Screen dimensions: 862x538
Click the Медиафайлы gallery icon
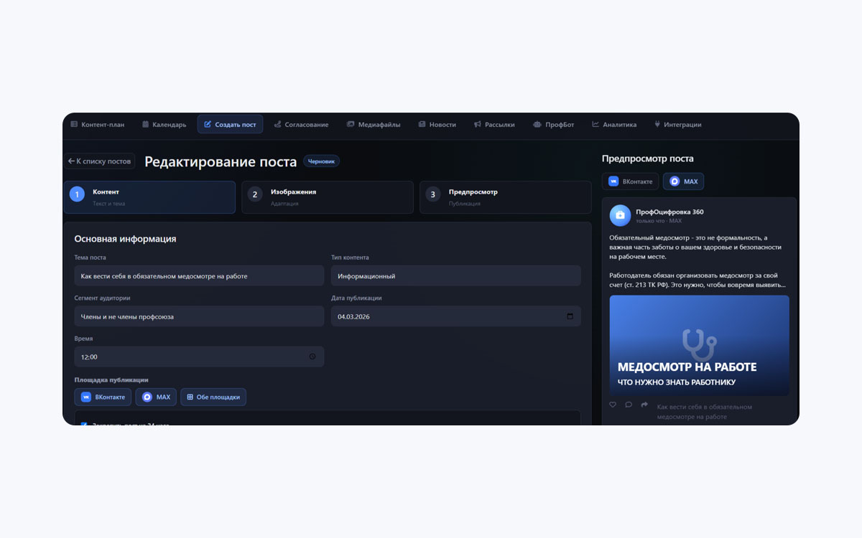351,124
